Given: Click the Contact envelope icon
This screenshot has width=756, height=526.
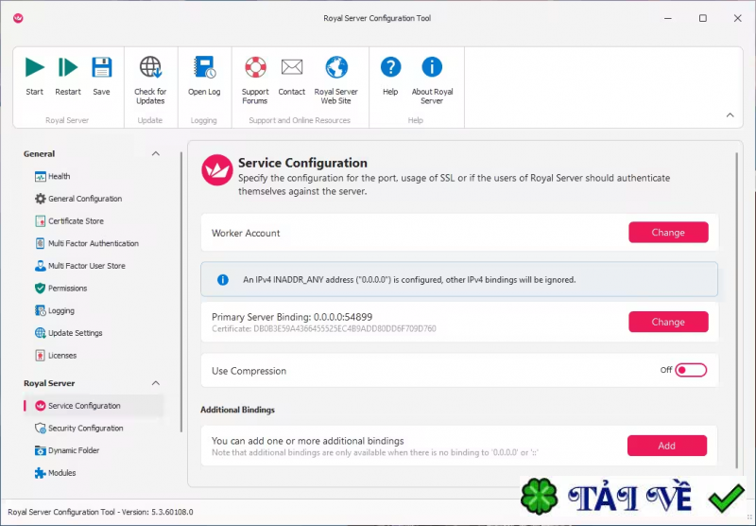Looking at the screenshot, I should pos(292,67).
